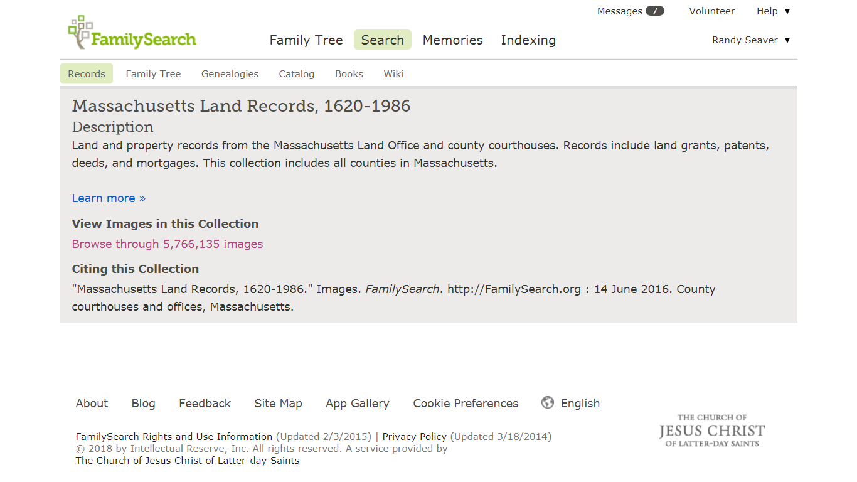
Task: View the Privacy Policy
Action: tap(414, 436)
